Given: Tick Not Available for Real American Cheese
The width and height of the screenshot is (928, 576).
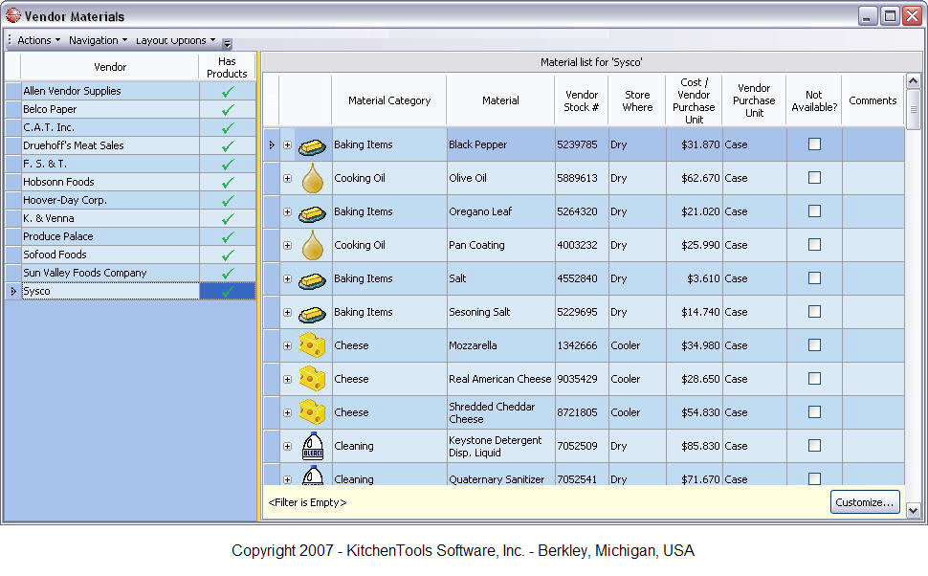Looking at the screenshot, I should [814, 378].
